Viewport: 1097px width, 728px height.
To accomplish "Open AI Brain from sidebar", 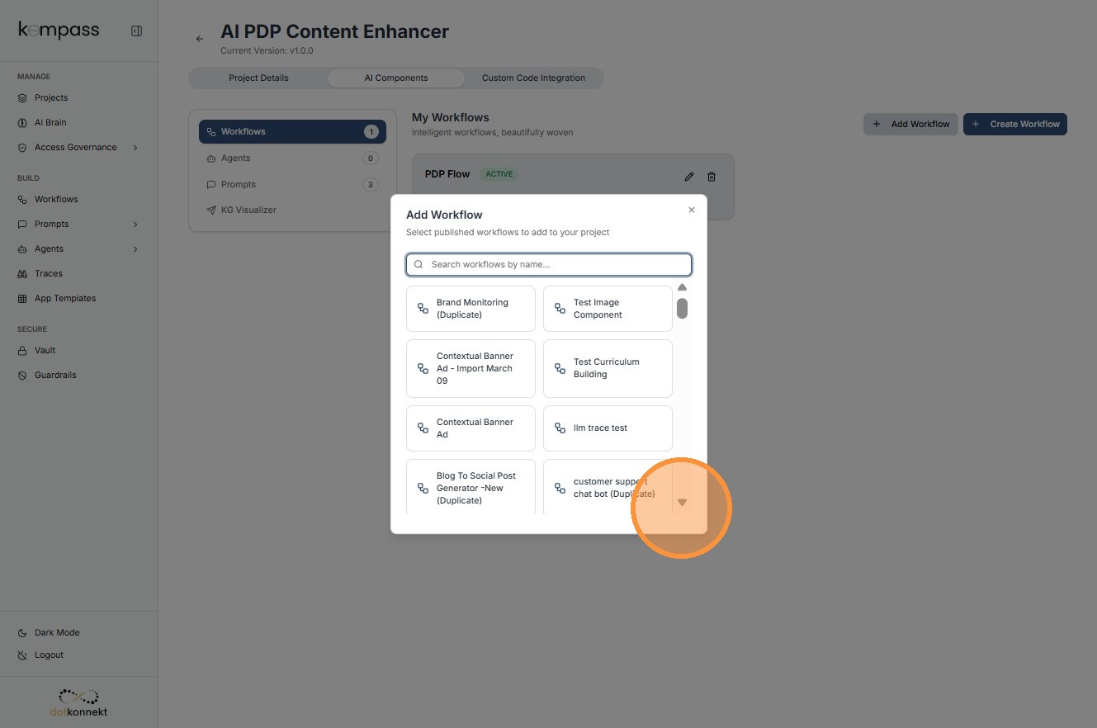I will 50,122.
